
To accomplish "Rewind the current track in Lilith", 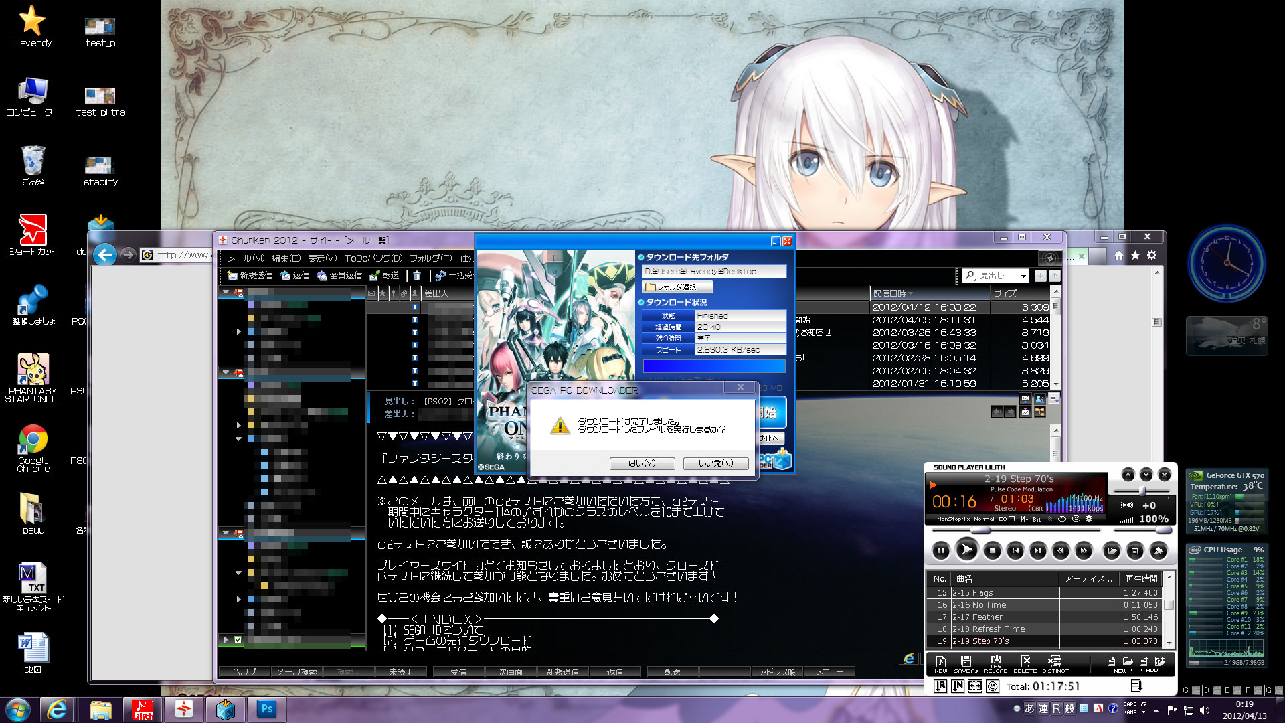I will pyautogui.click(x=1061, y=551).
